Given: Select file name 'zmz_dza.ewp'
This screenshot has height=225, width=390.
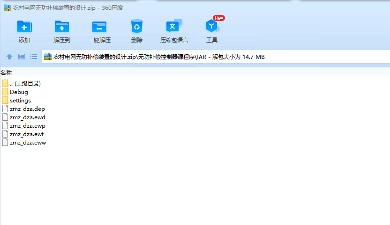Looking at the screenshot, I should (x=28, y=126).
